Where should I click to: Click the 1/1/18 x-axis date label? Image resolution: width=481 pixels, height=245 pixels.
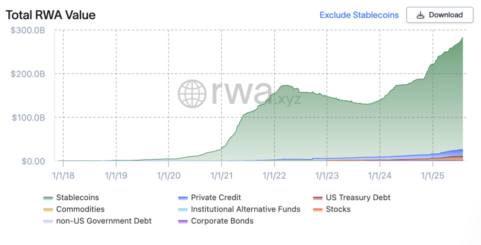[63, 176]
